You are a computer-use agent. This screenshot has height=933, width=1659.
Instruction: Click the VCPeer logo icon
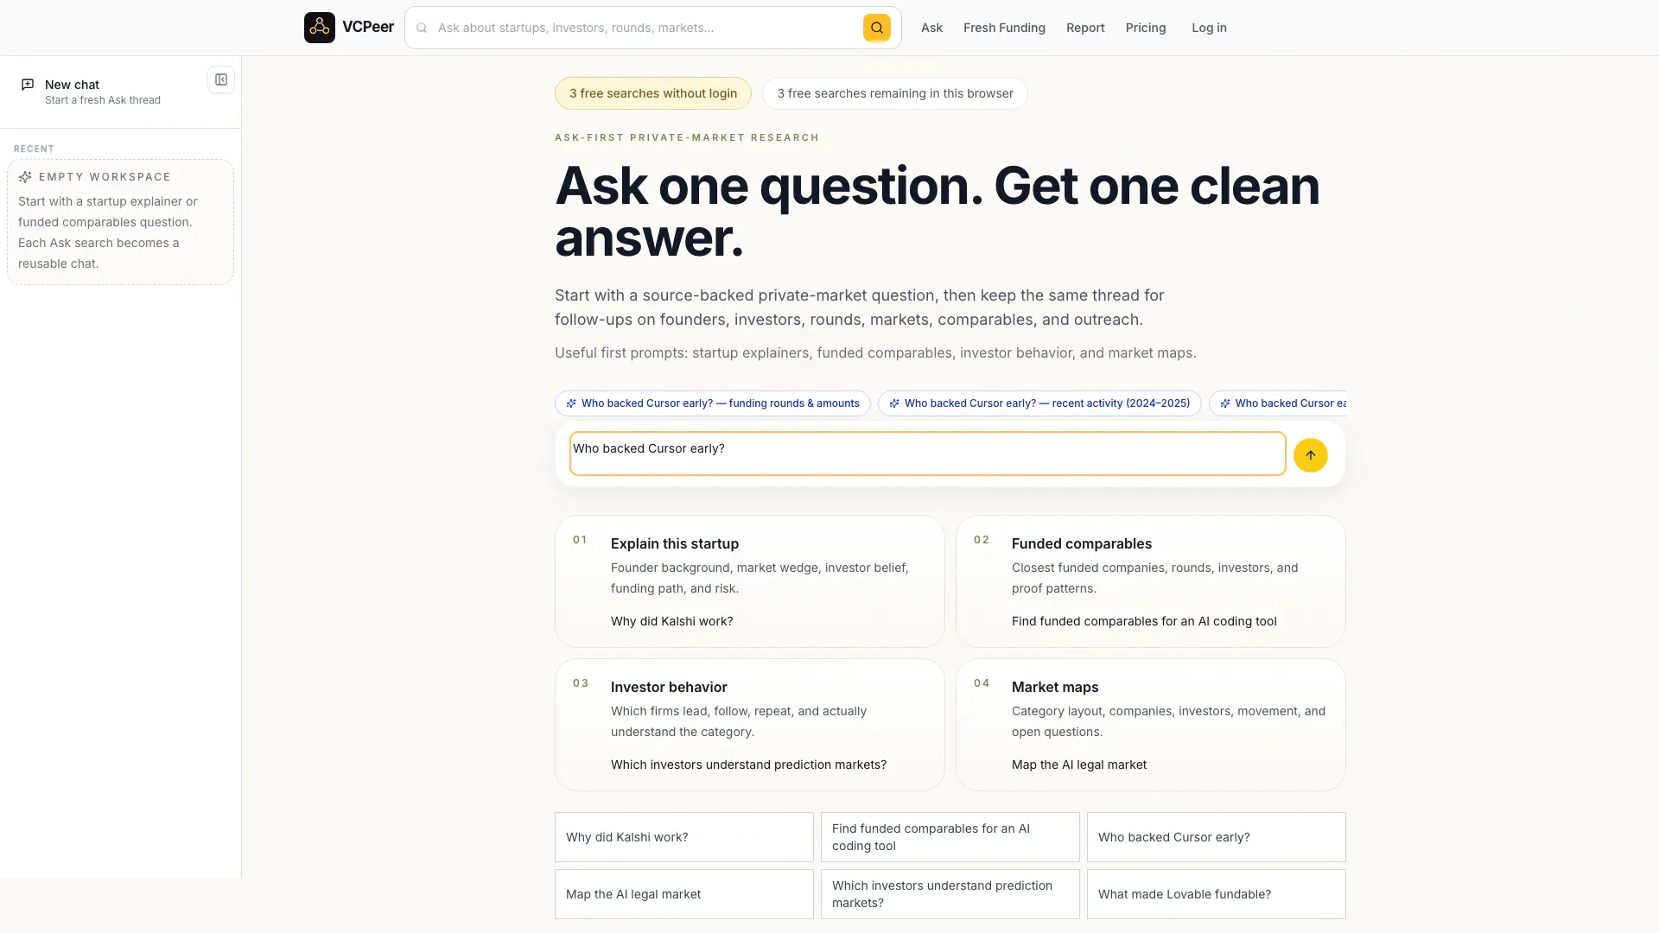[x=320, y=28]
